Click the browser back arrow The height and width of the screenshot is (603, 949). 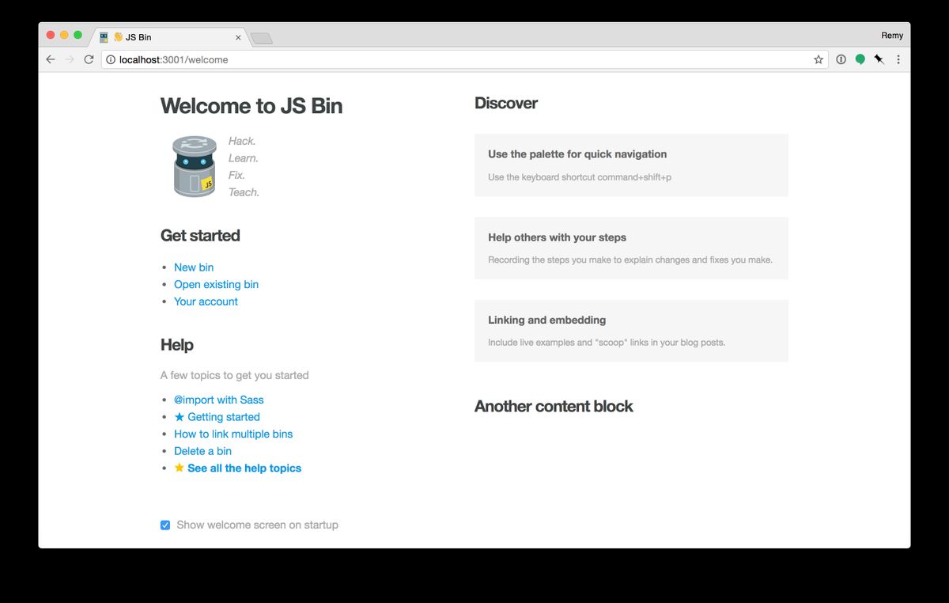[x=51, y=59]
